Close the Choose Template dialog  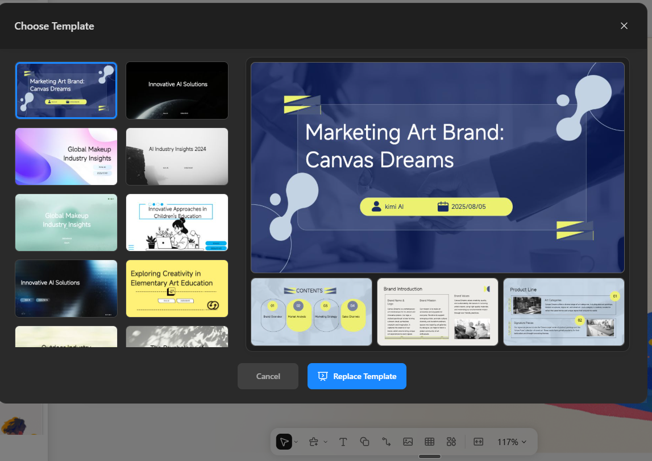pos(624,26)
